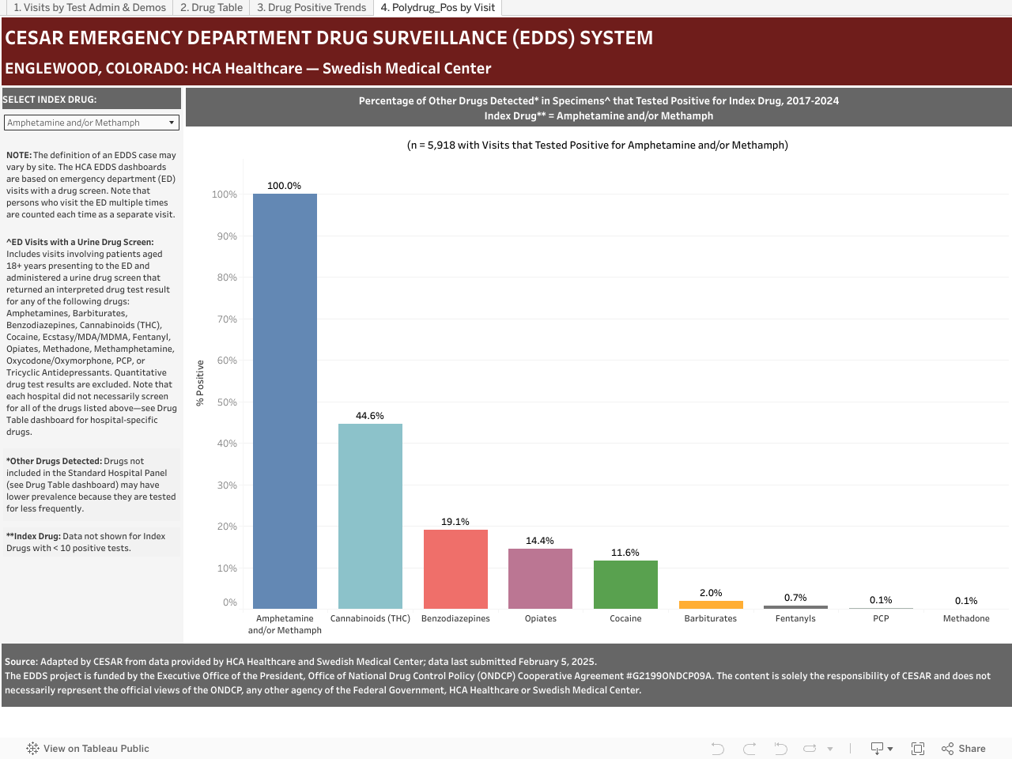Click the Share button
This screenshot has width=1012, height=759.
(x=964, y=748)
